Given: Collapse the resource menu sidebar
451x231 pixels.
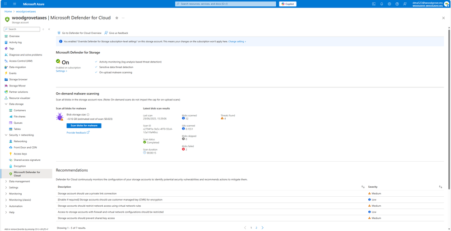Looking at the screenshot, I should pyautogui.click(x=49, y=29).
